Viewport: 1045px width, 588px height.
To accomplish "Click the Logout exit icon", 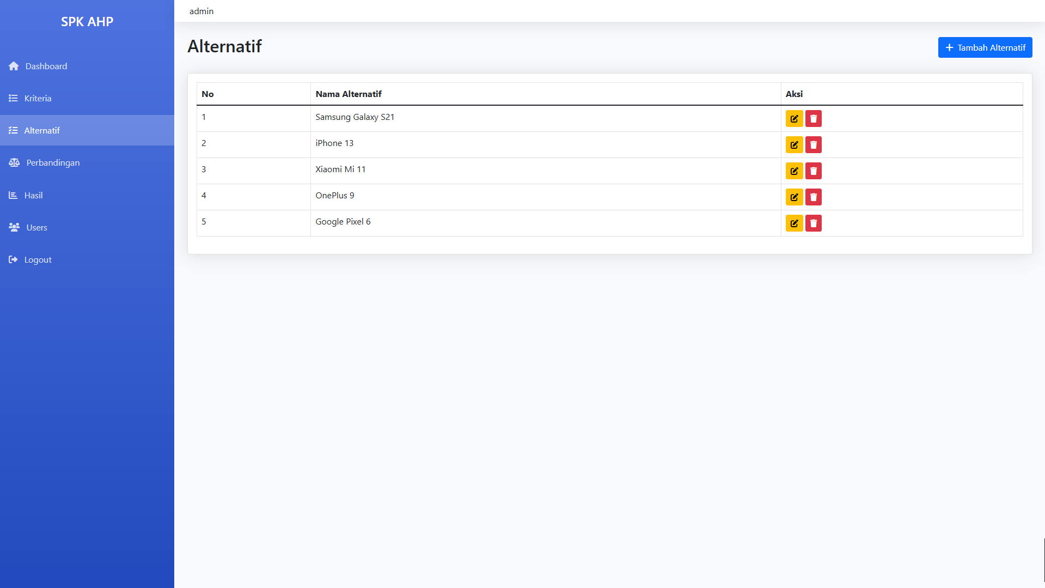I will [x=13, y=259].
